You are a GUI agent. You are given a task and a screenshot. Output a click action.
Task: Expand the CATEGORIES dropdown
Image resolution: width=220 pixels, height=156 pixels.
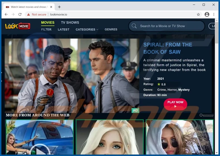pos(87,29)
